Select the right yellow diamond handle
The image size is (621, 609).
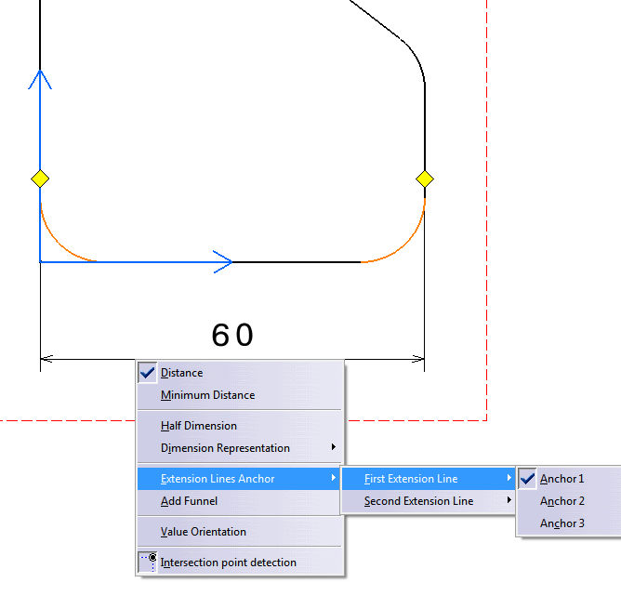click(425, 179)
